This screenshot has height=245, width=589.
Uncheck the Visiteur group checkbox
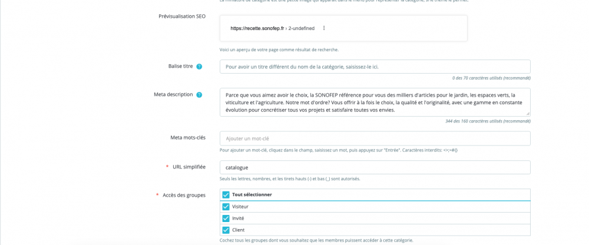(226, 207)
